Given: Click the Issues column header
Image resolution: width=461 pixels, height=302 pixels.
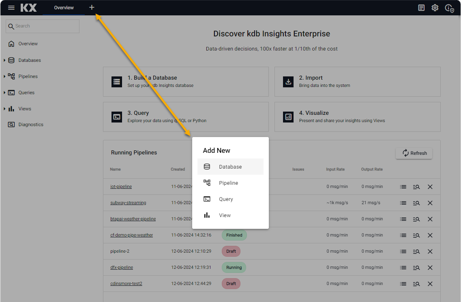Looking at the screenshot, I should pyautogui.click(x=298, y=169).
